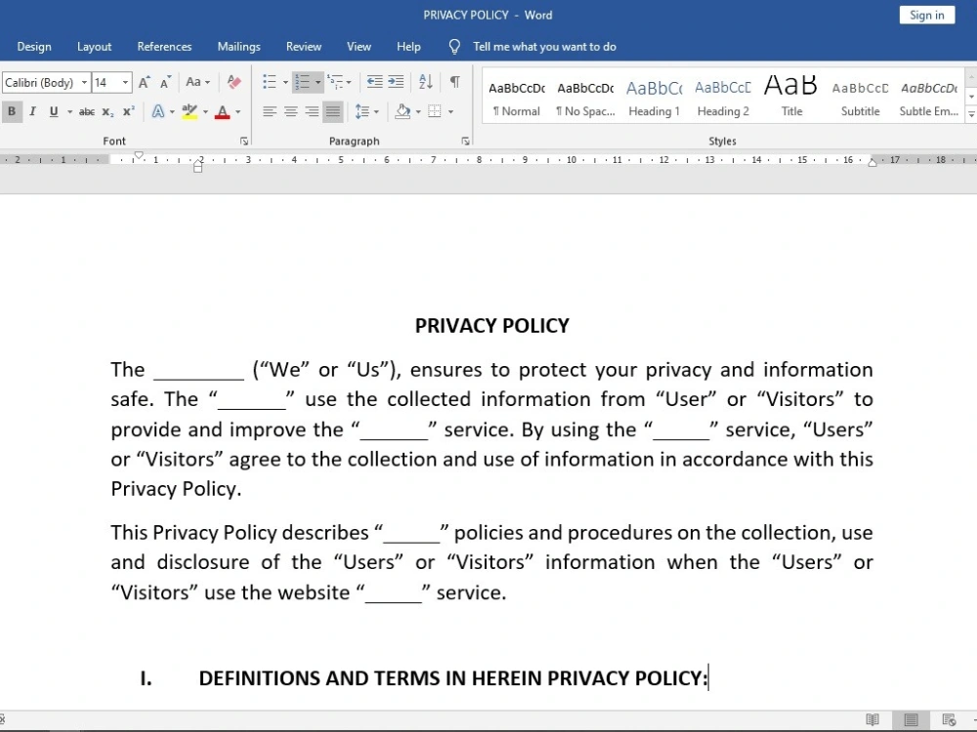Screen dimensions: 977x732
Task: Click Increase Indent icon
Action: coord(396,82)
